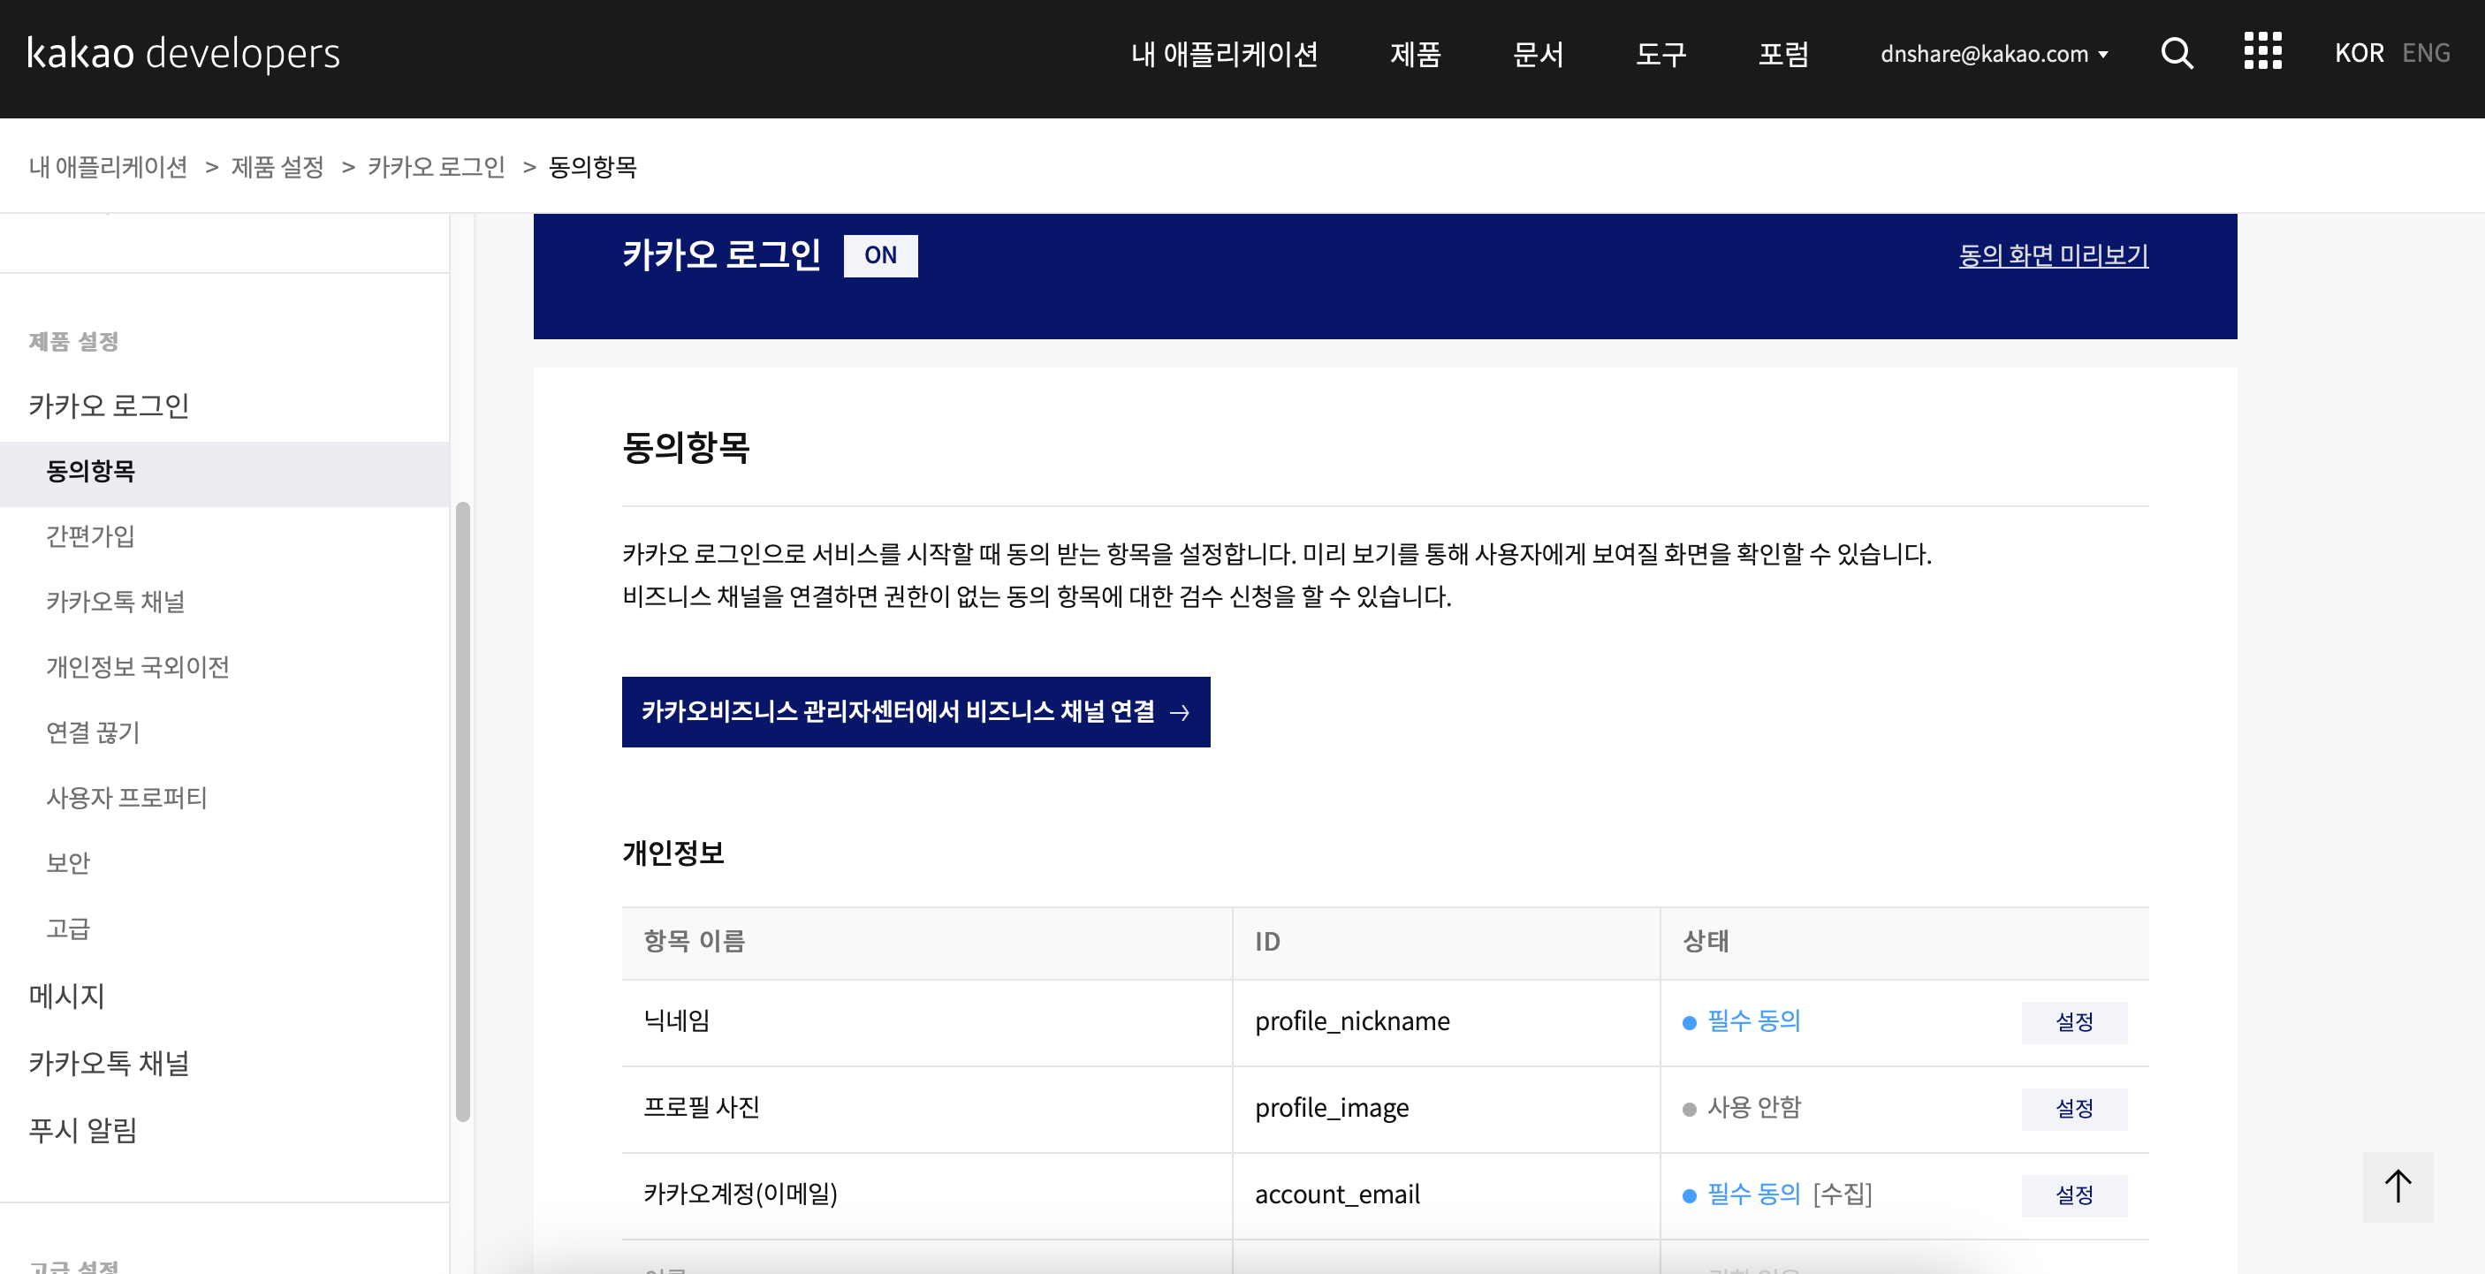
Task: Open the Kakao services grid icon
Action: 2262,51
